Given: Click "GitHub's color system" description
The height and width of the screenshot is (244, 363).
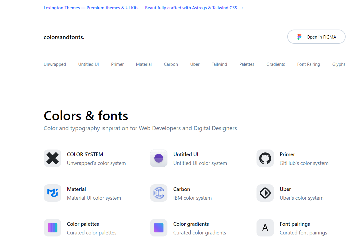Looking at the screenshot, I should (x=304, y=163).
